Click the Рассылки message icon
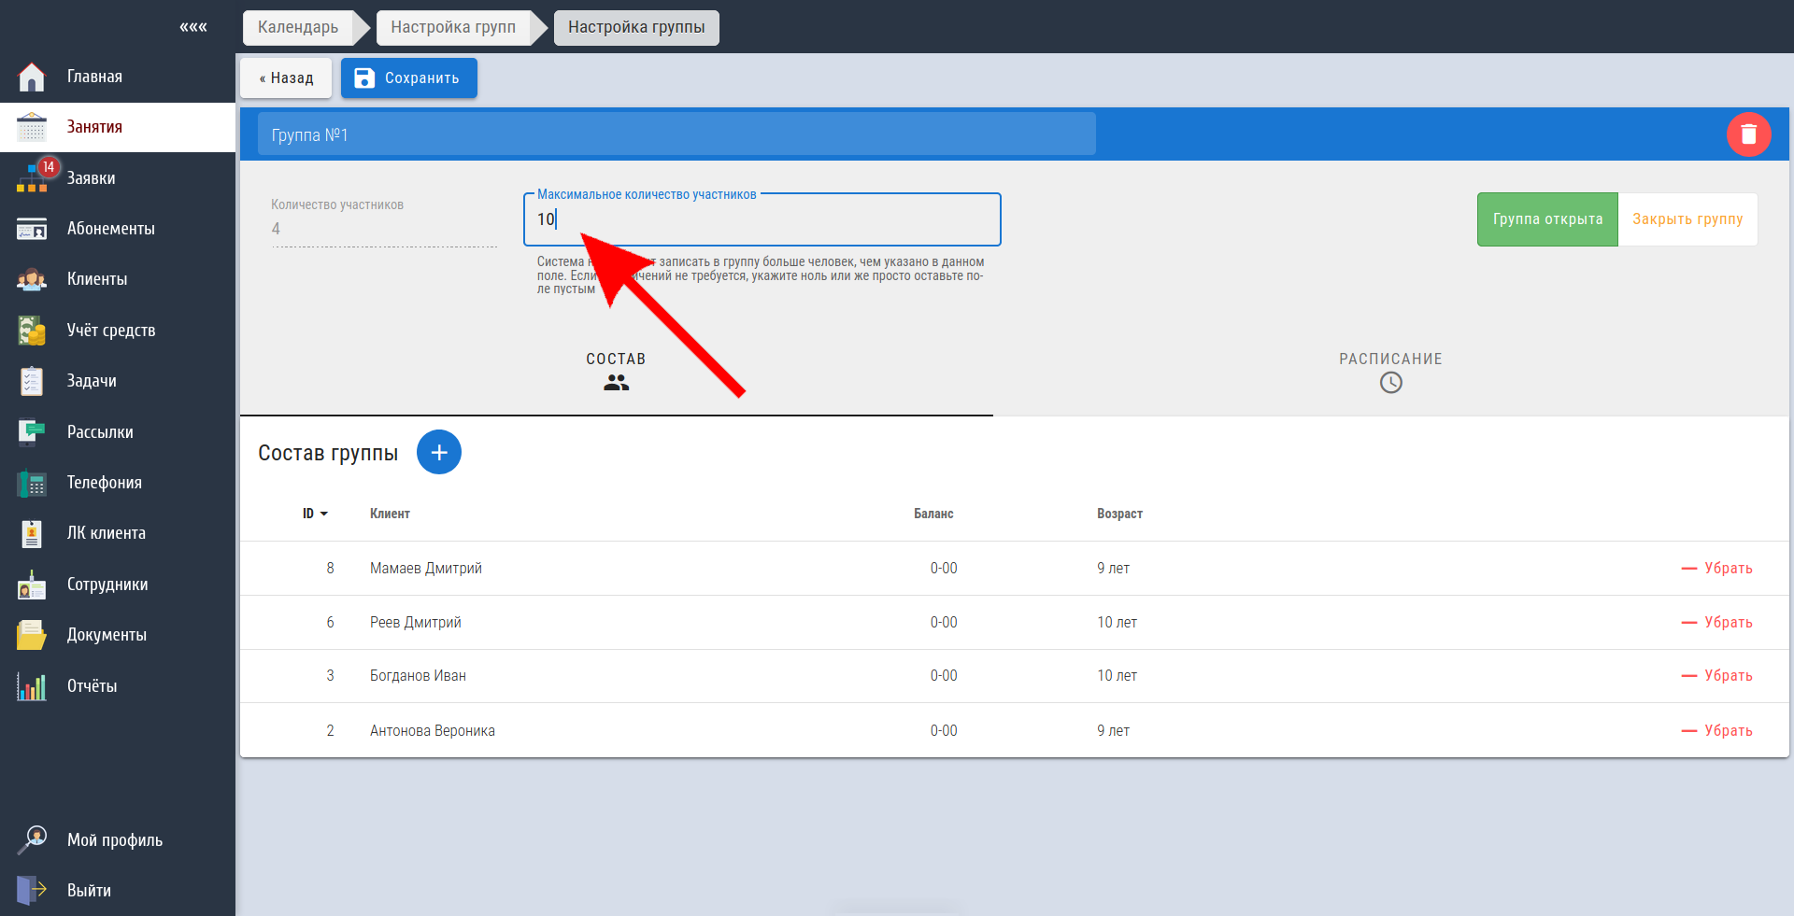The image size is (1794, 916). point(32,431)
